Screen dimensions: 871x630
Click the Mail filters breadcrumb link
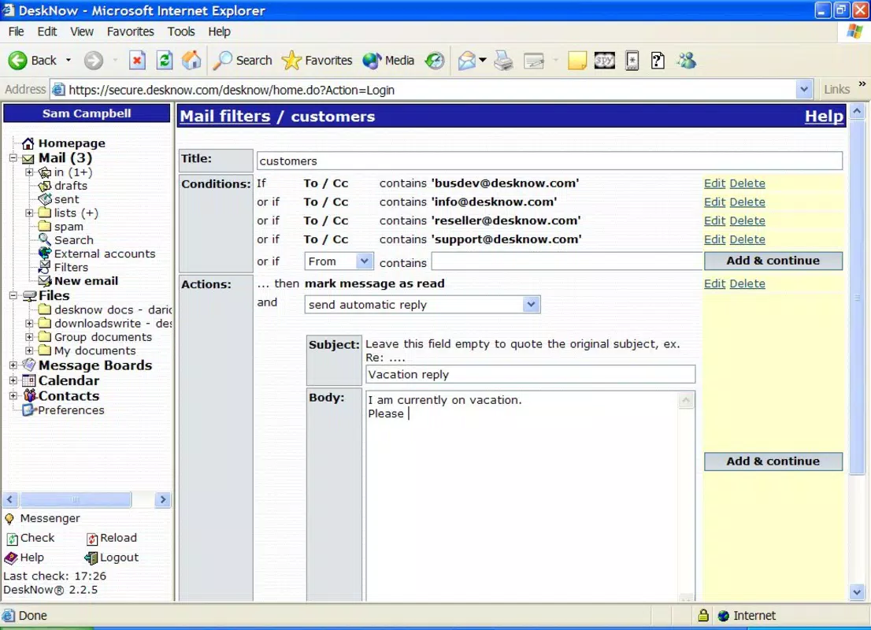pyautogui.click(x=225, y=116)
